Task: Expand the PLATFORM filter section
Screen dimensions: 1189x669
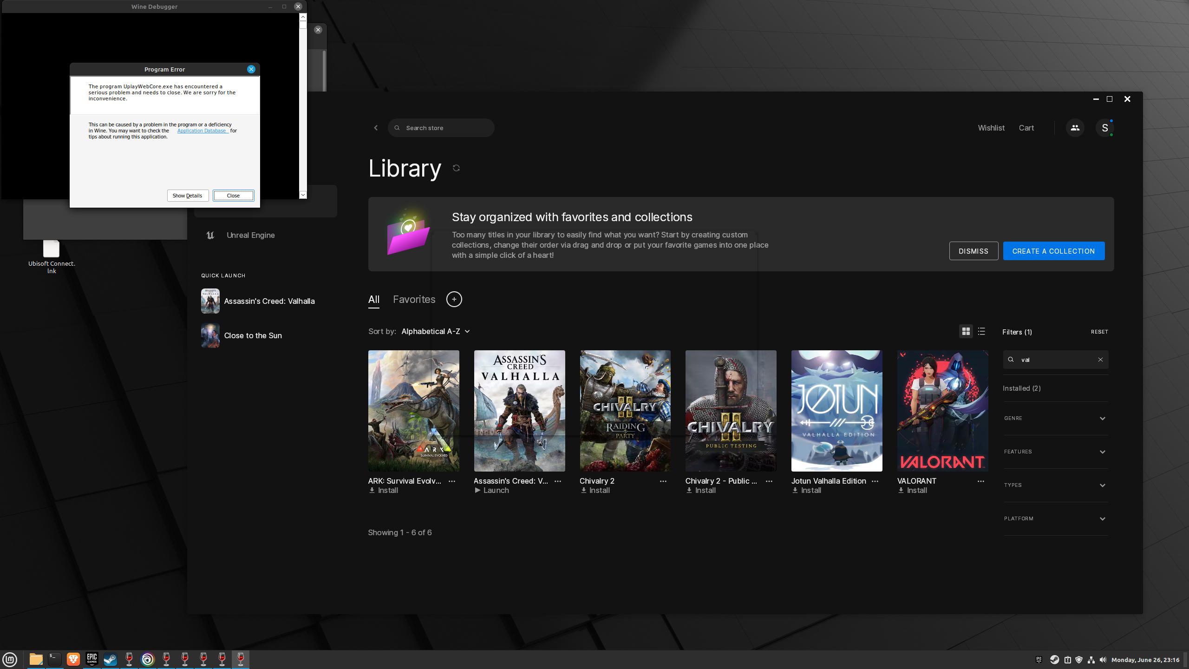Action: 1055,518
